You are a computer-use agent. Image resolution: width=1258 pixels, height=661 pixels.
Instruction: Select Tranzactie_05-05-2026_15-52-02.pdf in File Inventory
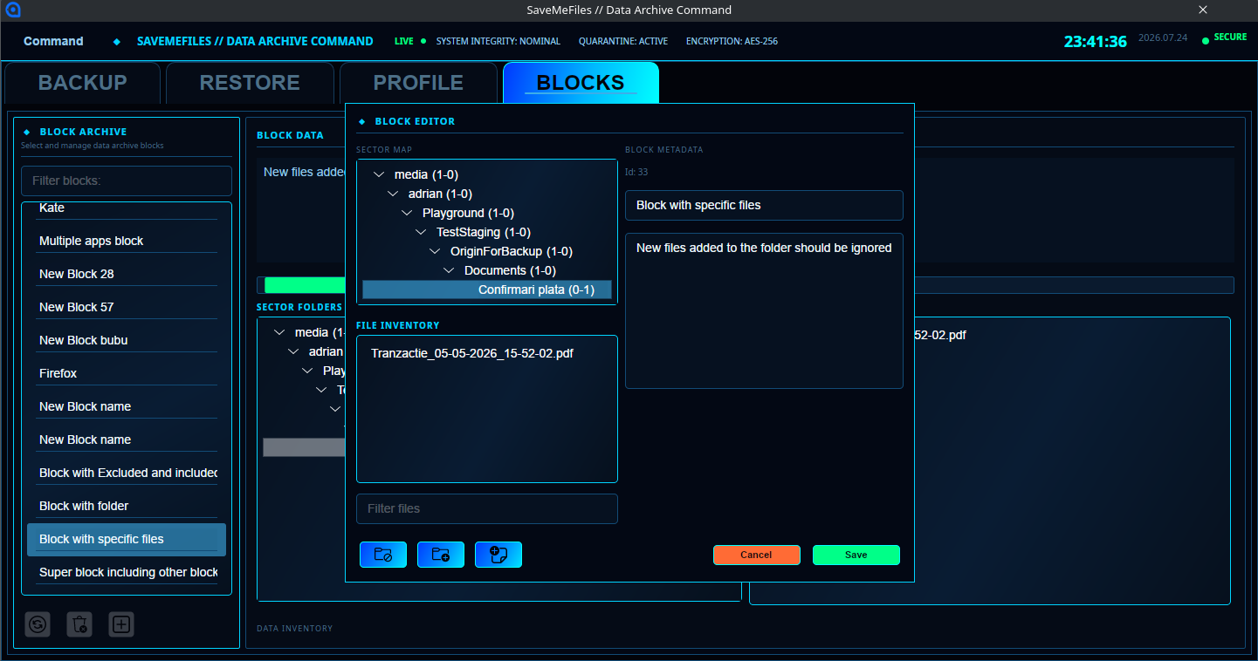tap(472, 353)
